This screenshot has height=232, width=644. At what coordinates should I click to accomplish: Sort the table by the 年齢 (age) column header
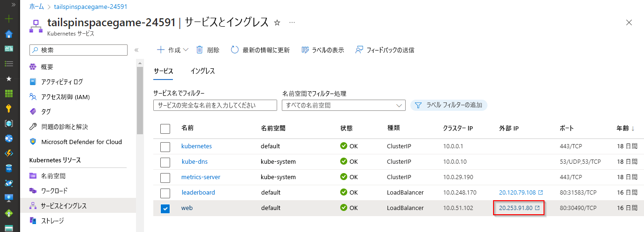tap(625, 128)
